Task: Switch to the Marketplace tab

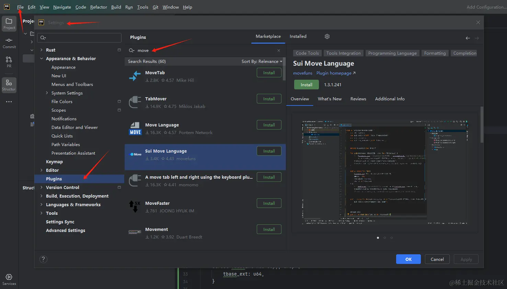Action: coord(268,36)
